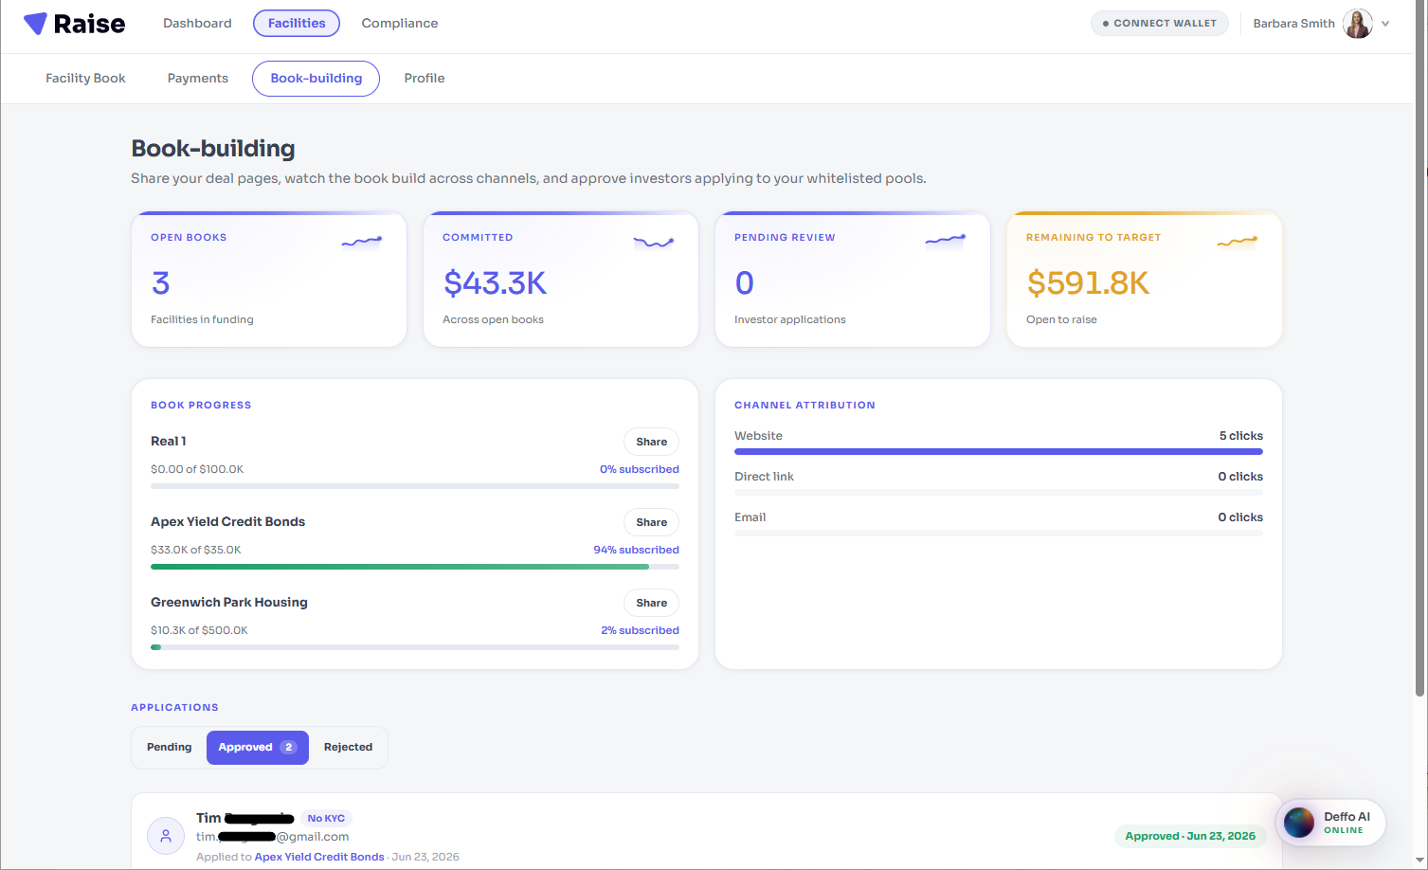Click the 2% subscribed label

(641, 630)
